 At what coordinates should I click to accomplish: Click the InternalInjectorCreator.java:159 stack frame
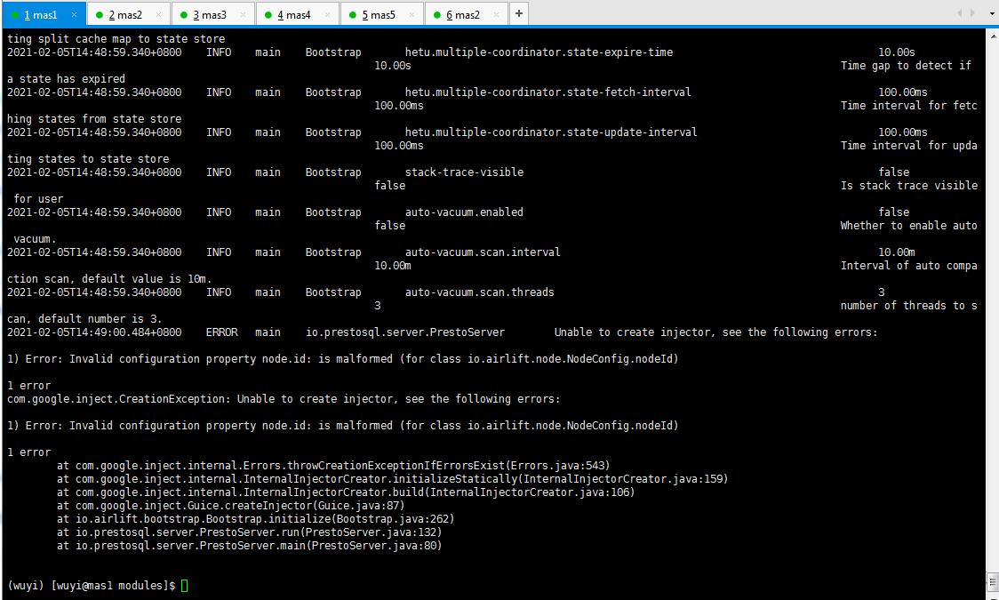pyautogui.click(x=393, y=479)
